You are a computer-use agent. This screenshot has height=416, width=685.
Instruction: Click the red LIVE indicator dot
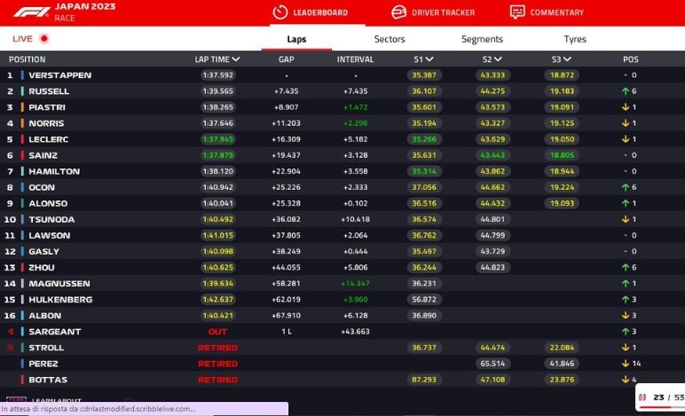[44, 39]
